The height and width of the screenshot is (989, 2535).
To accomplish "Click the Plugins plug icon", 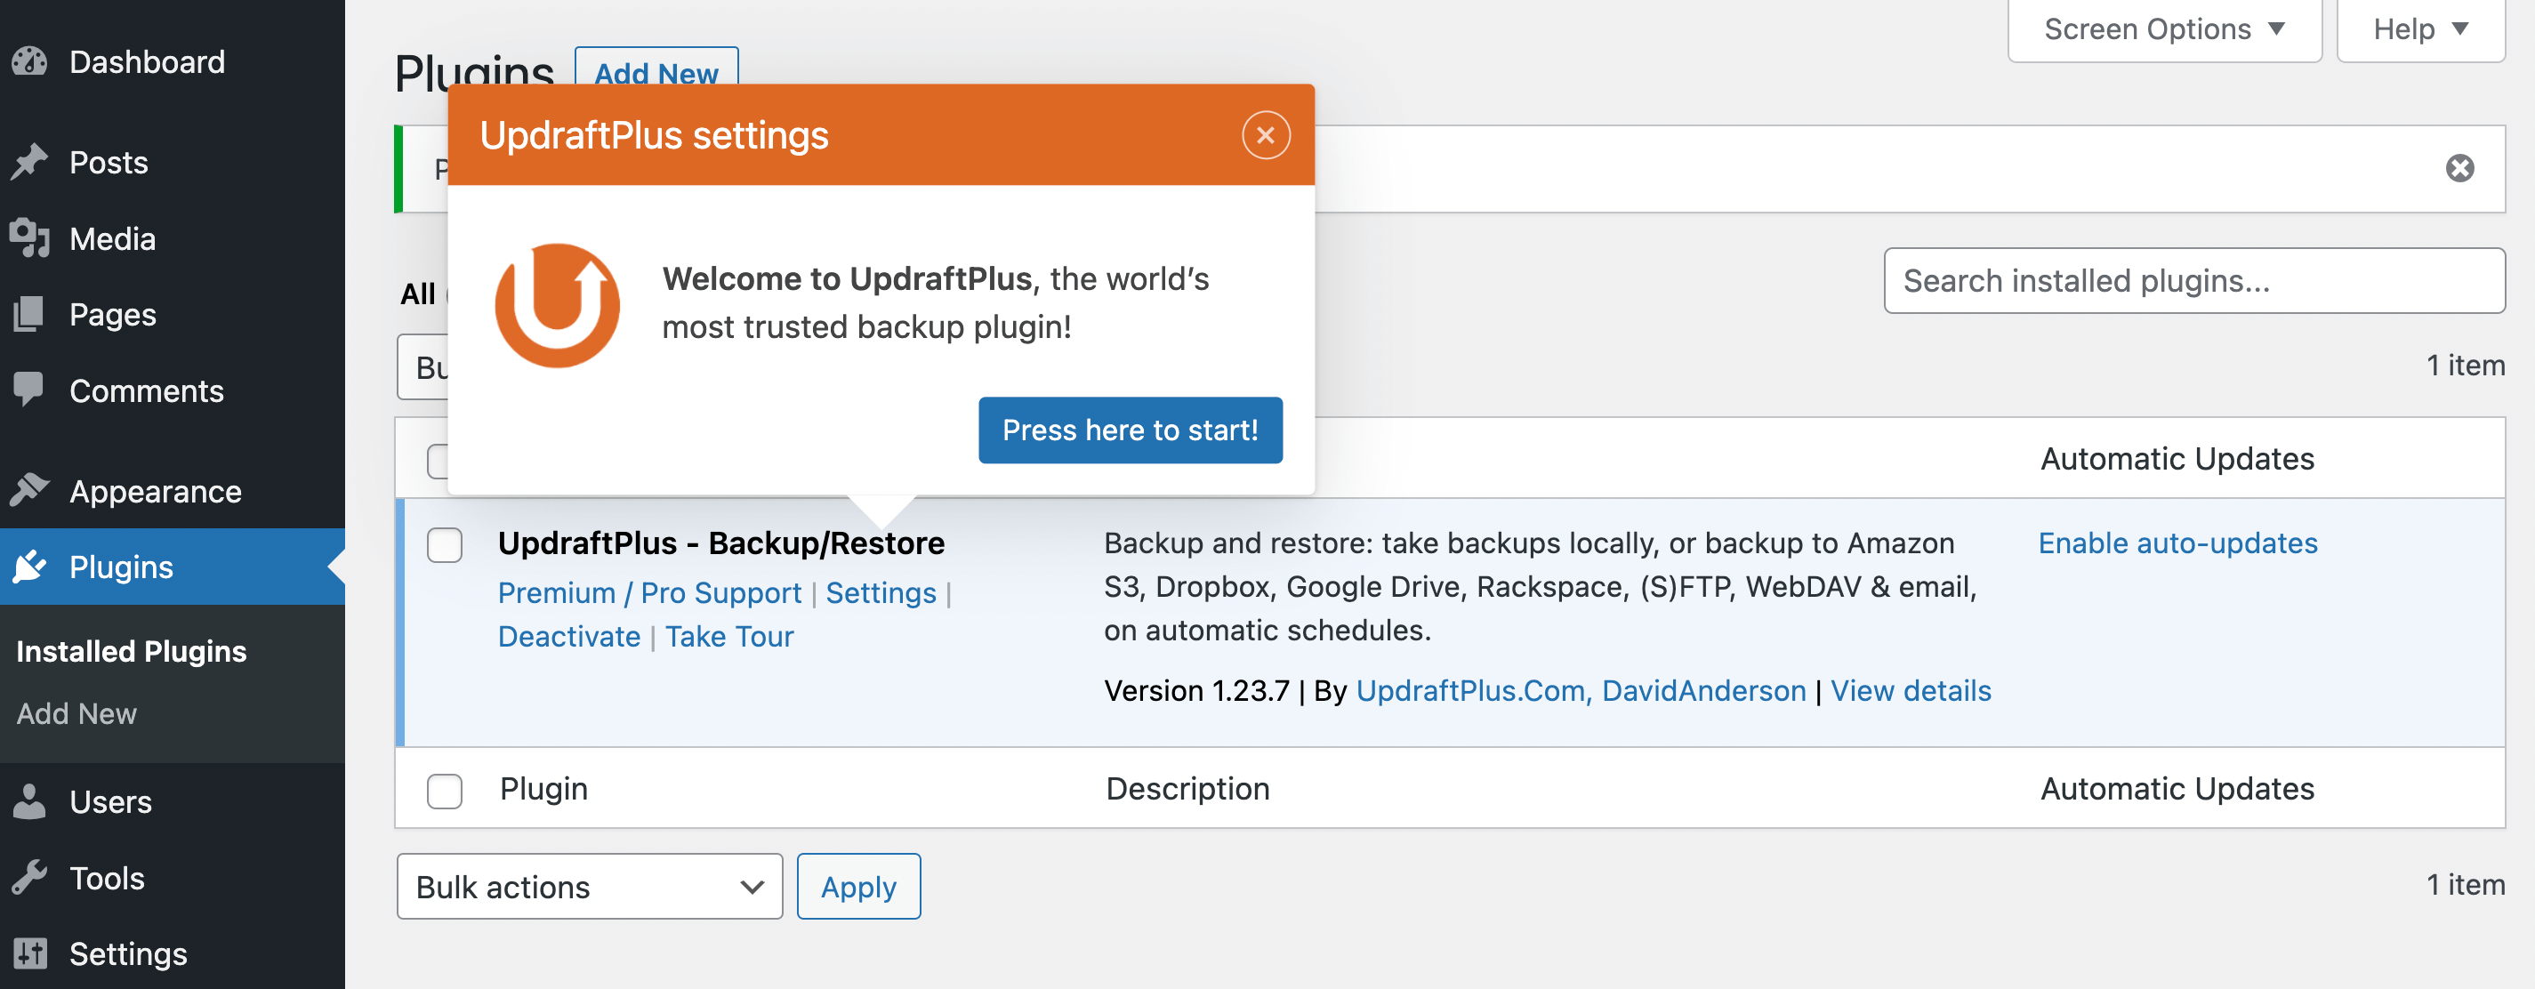I will [30, 567].
